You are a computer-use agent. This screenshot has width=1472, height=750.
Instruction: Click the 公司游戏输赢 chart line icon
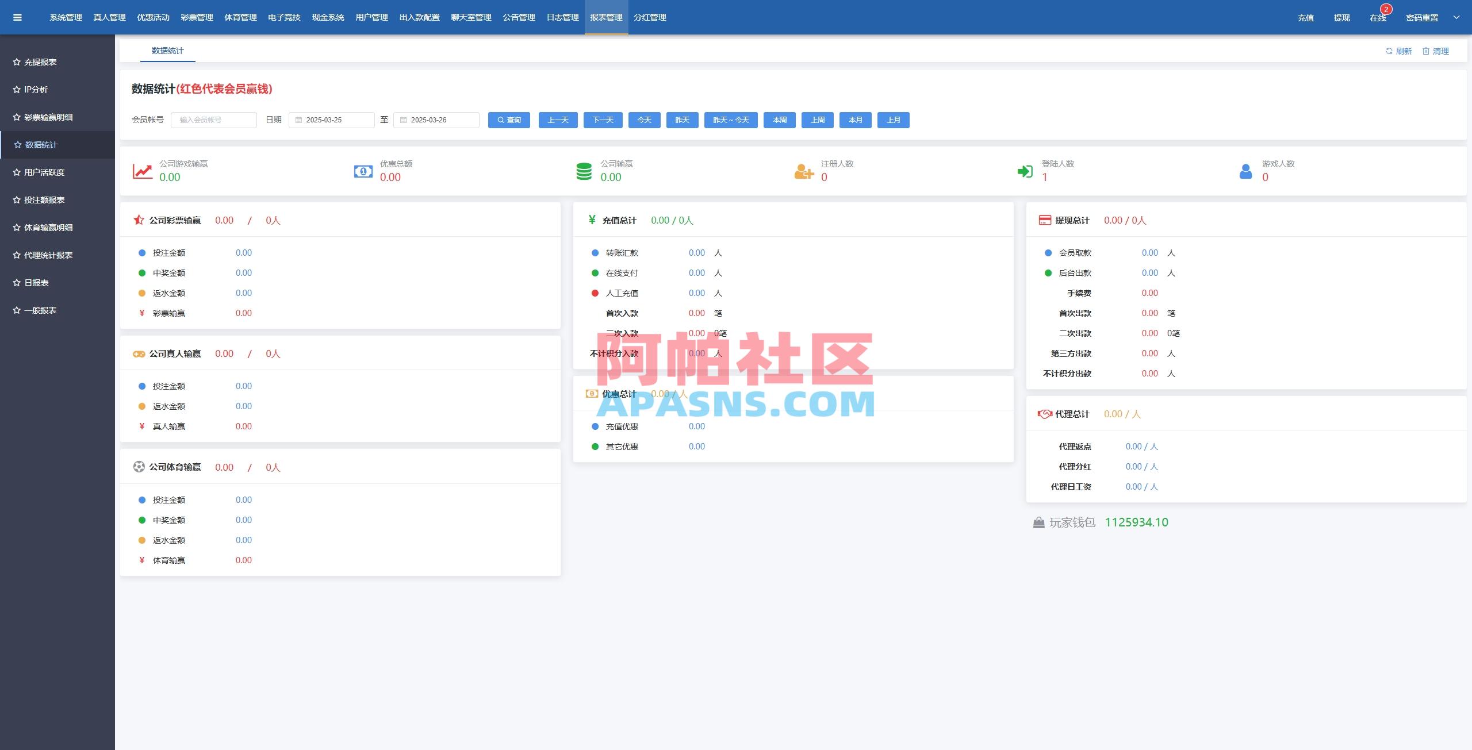(143, 171)
